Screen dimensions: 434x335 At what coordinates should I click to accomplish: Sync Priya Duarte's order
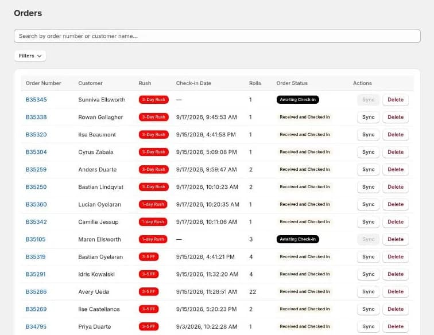[x=369, y=326]
